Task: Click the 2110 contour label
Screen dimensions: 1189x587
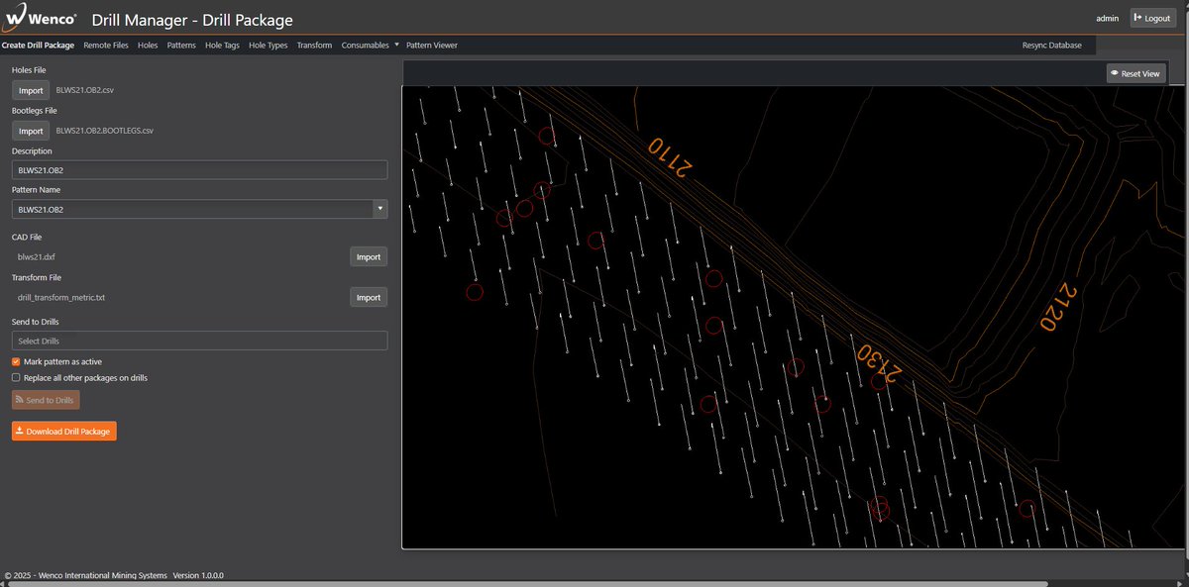Action: 672,156
